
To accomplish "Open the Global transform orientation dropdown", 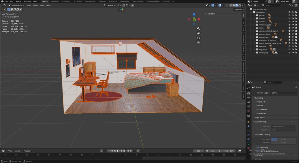I will tap(110, 5).
